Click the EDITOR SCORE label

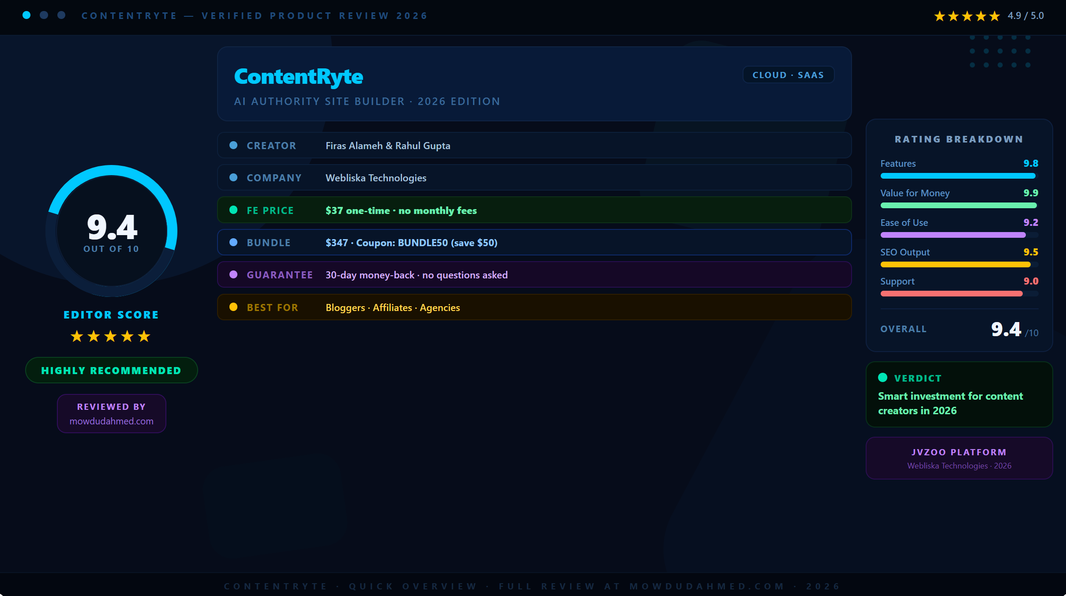pyautogui.click(x=111, y=315)
